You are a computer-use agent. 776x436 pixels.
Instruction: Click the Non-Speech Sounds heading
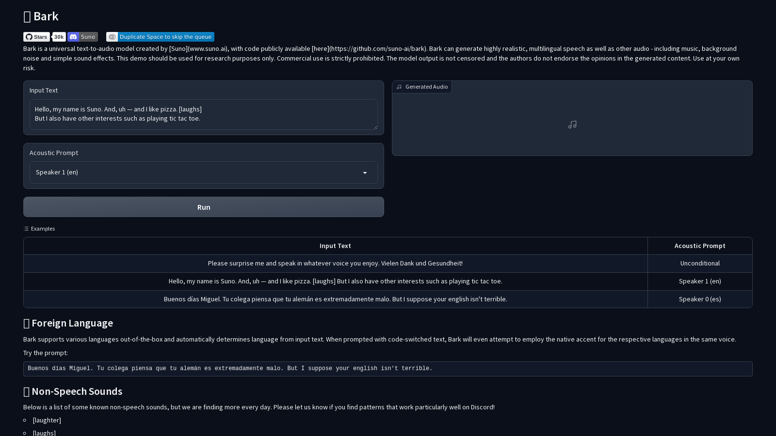click(73, 391)
